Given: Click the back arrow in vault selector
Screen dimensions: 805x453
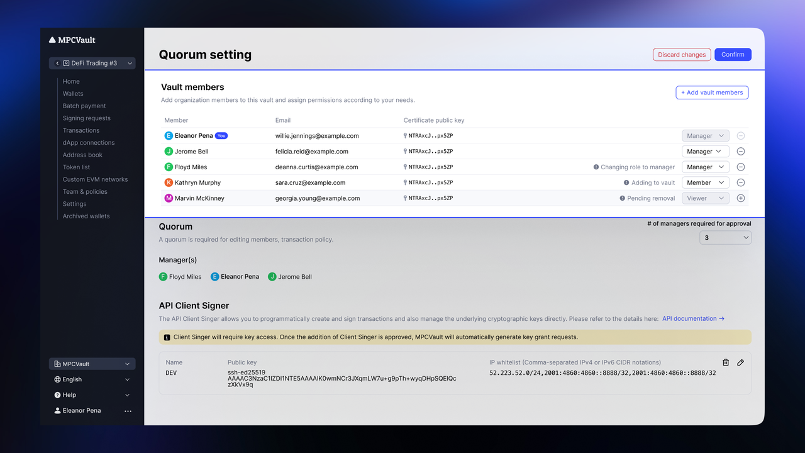Looking at the screenshot, I should pyautogui.click(x=57, y=63).
